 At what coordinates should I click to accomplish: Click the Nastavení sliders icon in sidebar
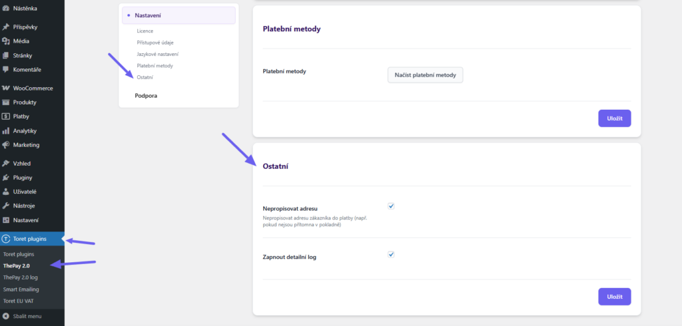click(5, 220)
